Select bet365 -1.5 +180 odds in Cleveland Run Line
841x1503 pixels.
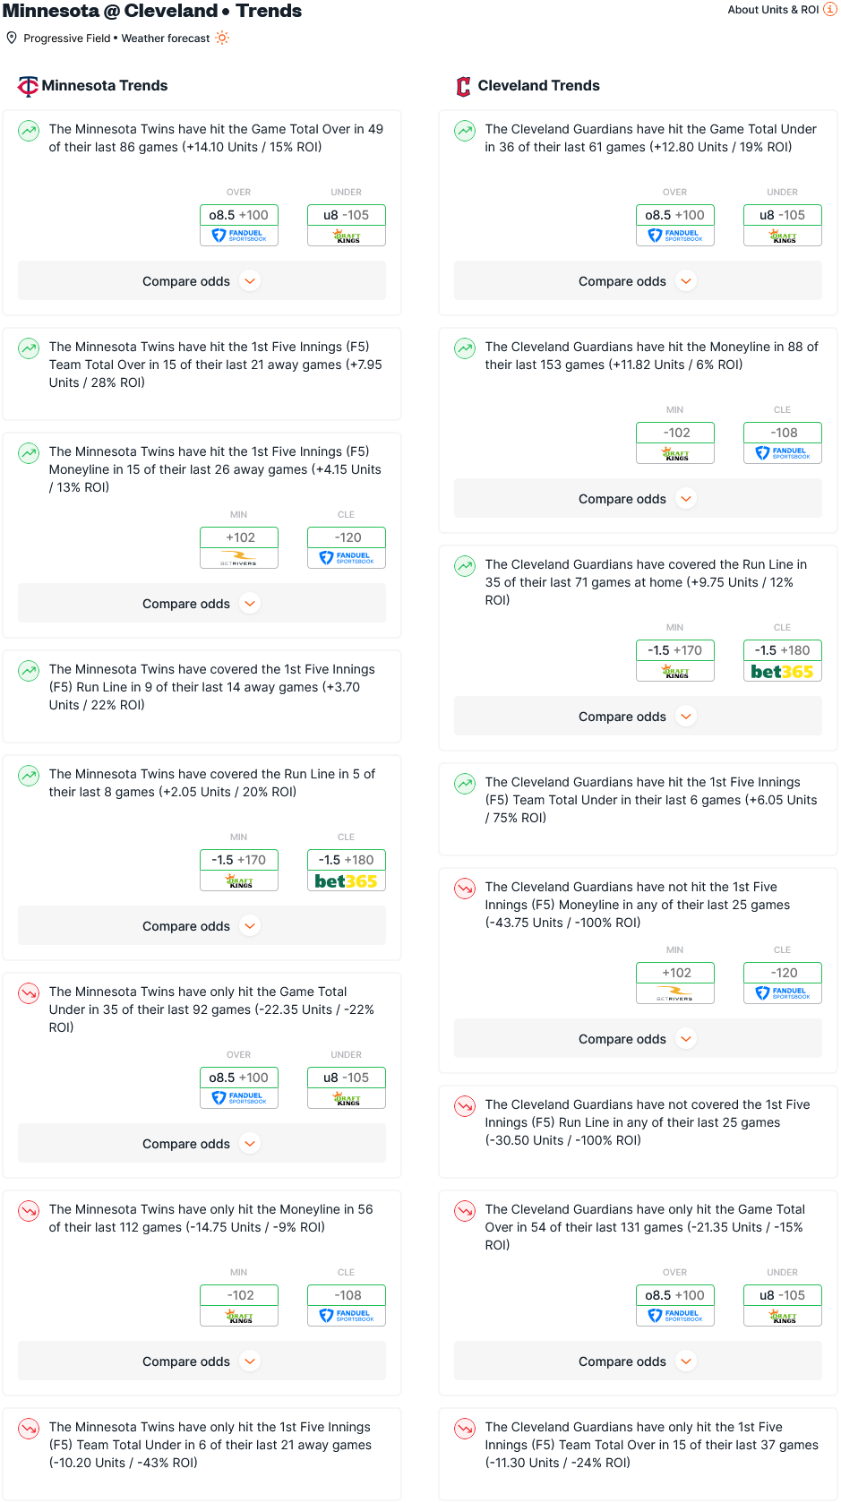point(782,661)
